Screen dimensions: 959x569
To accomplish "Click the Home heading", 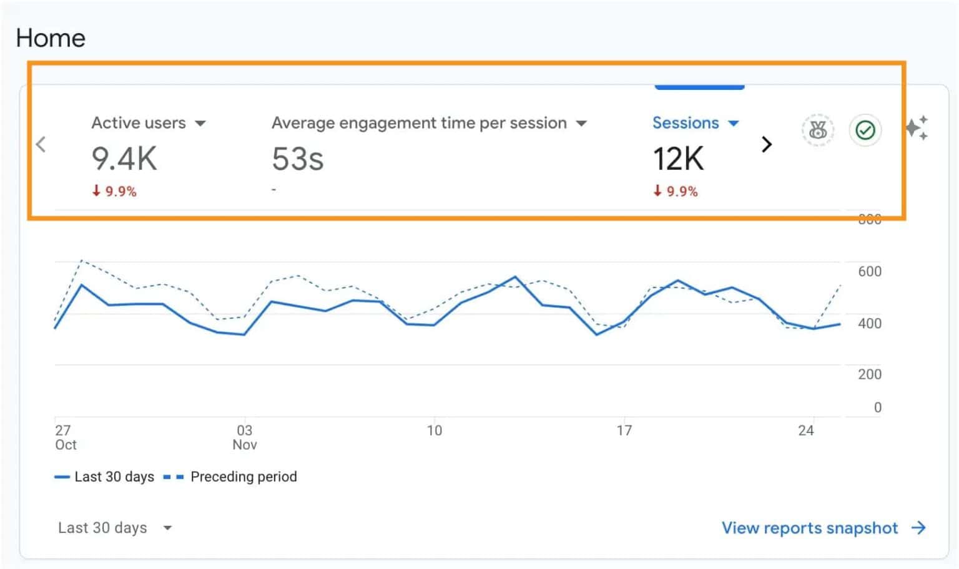I will tap(51, 38).
